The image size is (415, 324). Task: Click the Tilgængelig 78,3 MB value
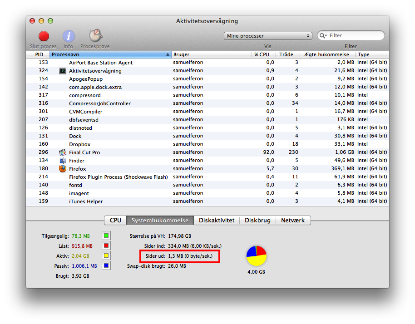[x=81, y=236]
